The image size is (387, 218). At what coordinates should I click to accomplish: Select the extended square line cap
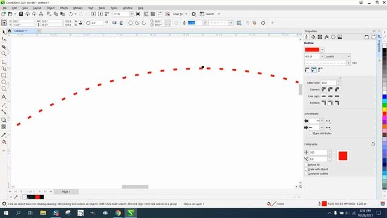coord(337,96)
